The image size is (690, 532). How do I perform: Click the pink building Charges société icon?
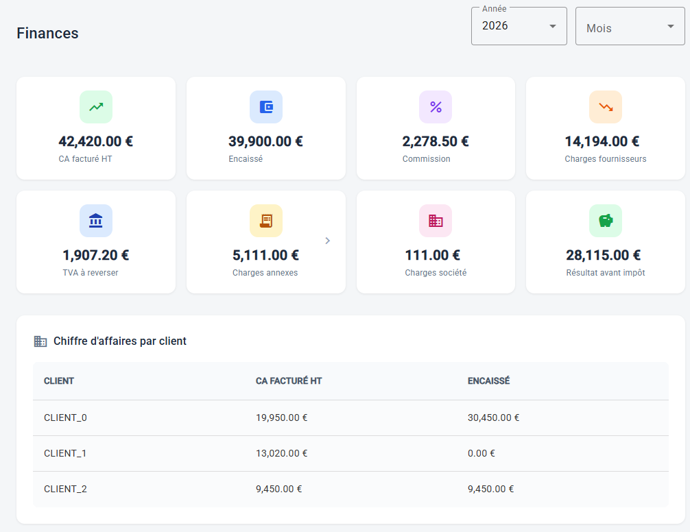[x=436, y=221]
